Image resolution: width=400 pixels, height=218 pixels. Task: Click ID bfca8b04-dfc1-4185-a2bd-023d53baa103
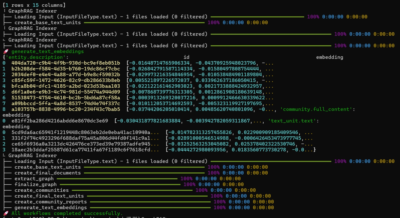coord(66,86)
